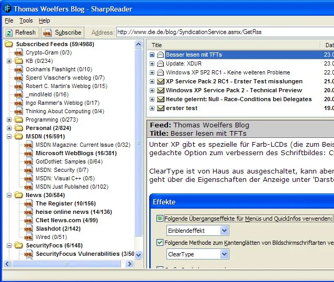Click the Ockham's Flashlight XML icon

coord(18,70)
